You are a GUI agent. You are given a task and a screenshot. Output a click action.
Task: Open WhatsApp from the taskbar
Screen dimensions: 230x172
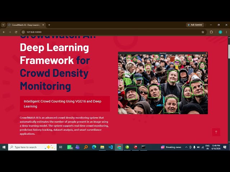click(x=69, y=147)
